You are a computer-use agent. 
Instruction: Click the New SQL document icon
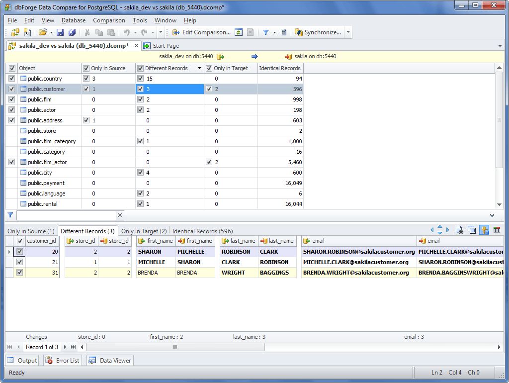coord(28,32)
